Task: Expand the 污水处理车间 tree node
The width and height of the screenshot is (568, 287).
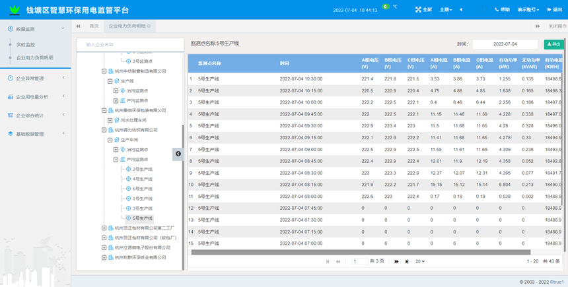Action: pyautogui.click(x=110, y=121)
